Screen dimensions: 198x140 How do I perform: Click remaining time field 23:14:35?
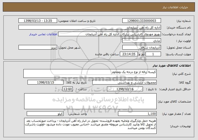[129, 54]
